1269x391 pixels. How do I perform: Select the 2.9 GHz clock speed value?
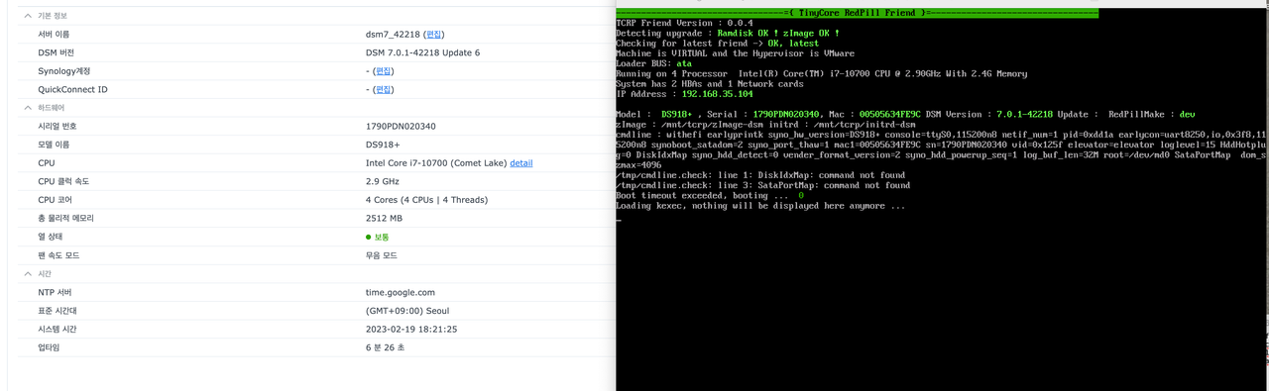[x=383, y=181]
